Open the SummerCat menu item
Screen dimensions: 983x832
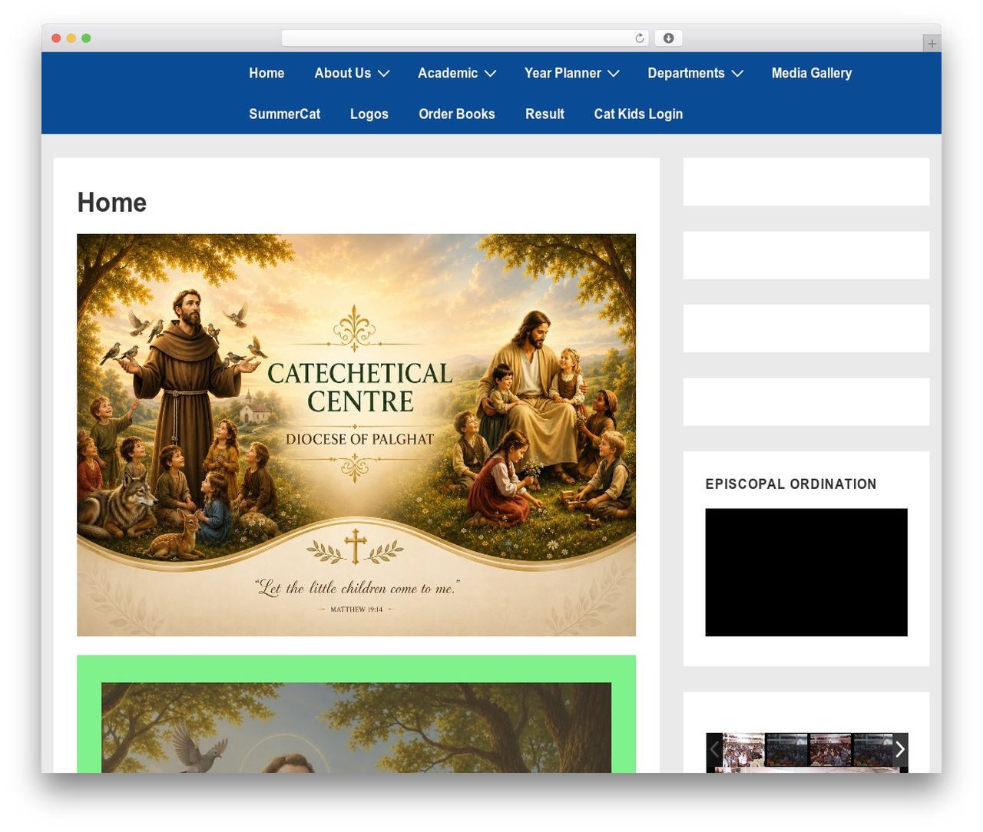point(285,114)
